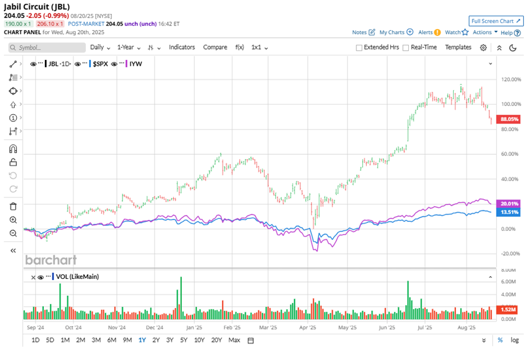The image size is (526, 350).
Task: Click the Help question mark icon
Action: (x=517, y=33)
